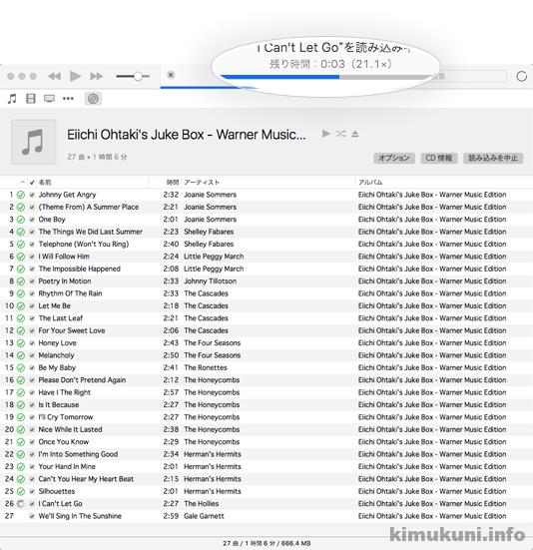This screenshot has height=550, width=533.
Task: Click the 読み込みを中止 button
Action: click(493, 158)
